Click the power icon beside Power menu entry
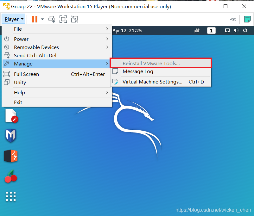 [x=7, y=39]
